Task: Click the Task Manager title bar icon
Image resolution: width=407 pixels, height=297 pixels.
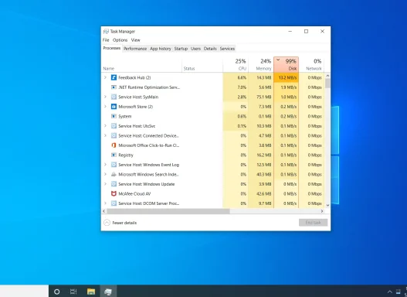Action: tap(106, 32)
